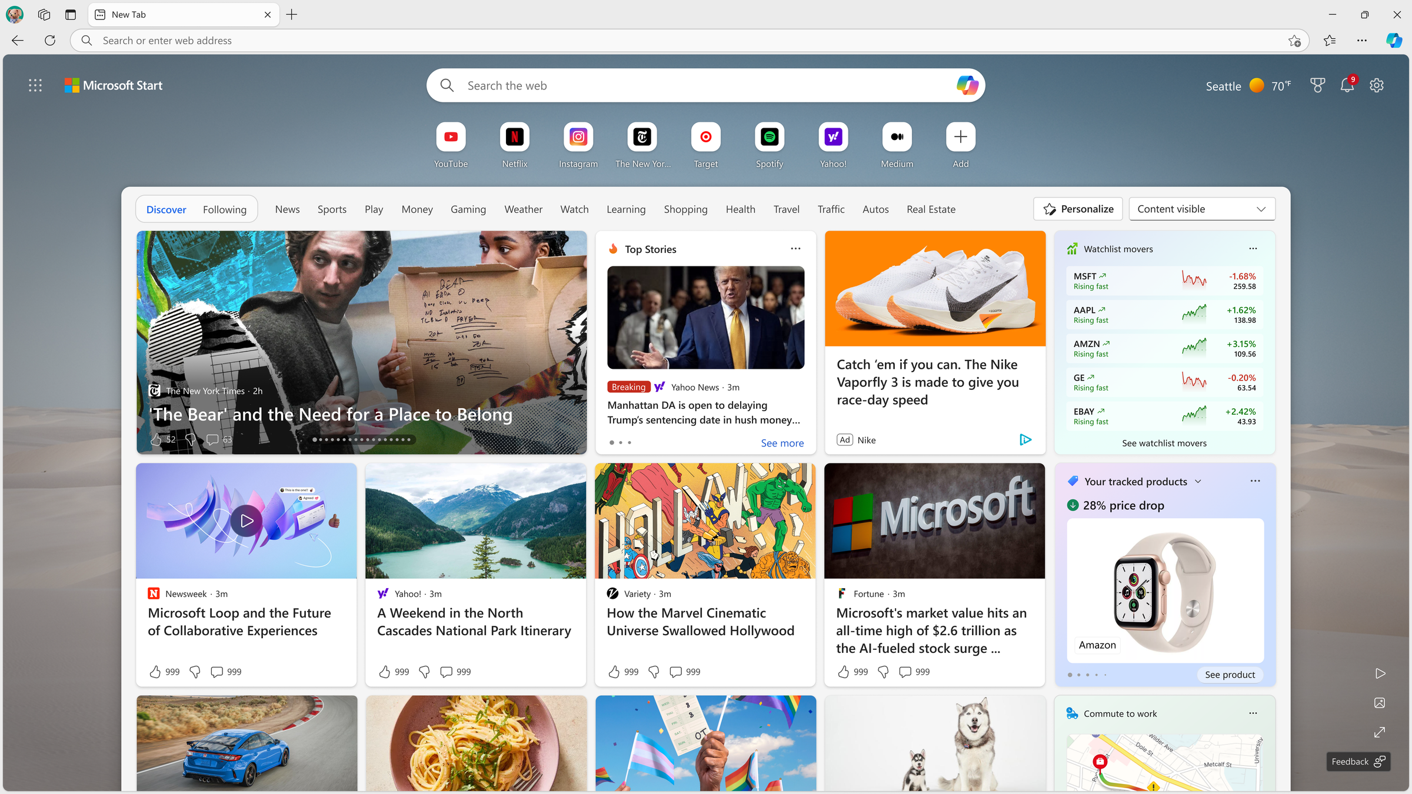Open the Feedback button
1412x794 pixels.
click(x=1358, y=761)
